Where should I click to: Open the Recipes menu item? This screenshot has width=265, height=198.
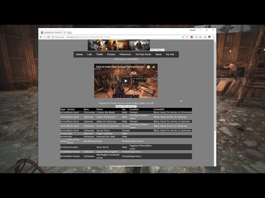tap(111, 54)
